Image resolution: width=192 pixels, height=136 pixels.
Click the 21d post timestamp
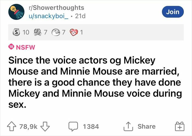81,16
